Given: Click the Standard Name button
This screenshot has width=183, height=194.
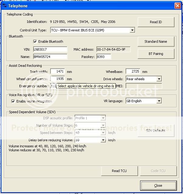Looking at the screenshot, I should click(156, 41).
